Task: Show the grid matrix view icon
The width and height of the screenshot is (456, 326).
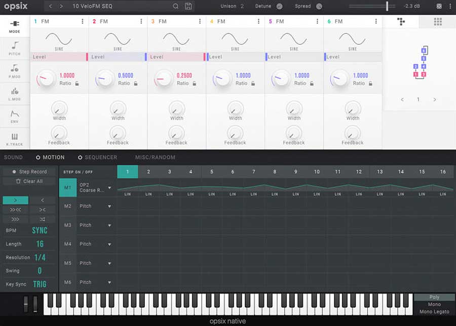Action: (x=438, y=21)
